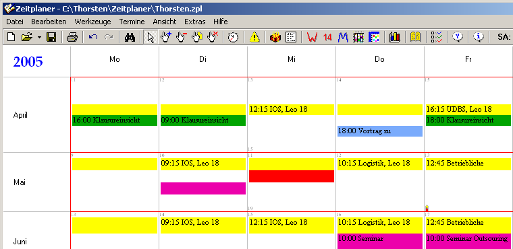
Task: Select the 09:00 Klausureinsicht appointment
Action: 203,120
